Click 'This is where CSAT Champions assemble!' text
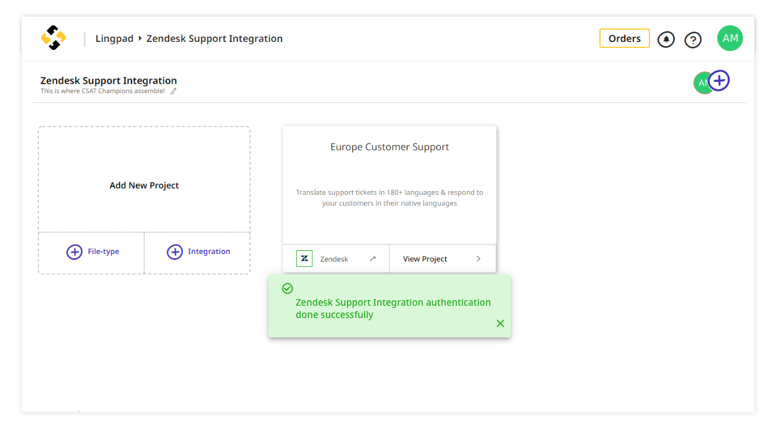 pyautogui.click(x=102, y=91)
